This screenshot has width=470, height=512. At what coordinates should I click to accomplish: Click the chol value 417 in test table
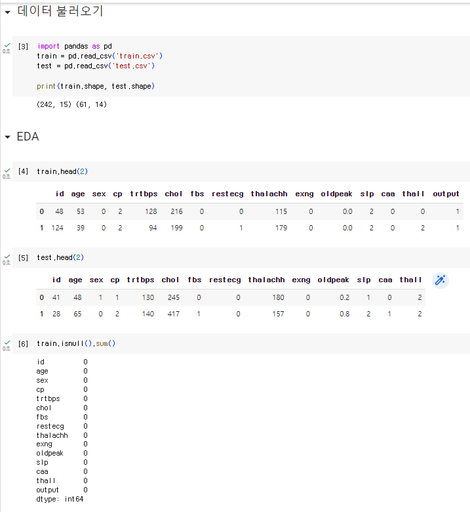174,314
